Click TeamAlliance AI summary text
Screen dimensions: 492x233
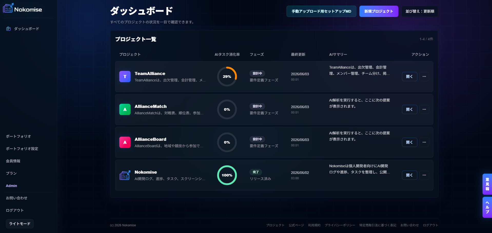tap(359, 70)
